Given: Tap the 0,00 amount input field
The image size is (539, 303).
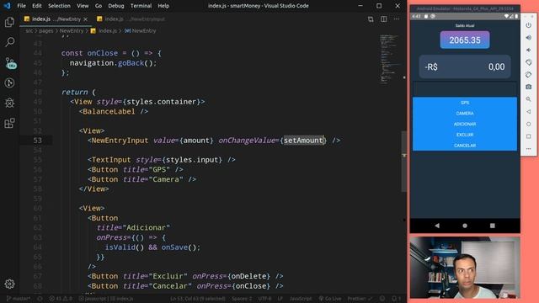Looking at the screenshot, I should coord(496,67).
